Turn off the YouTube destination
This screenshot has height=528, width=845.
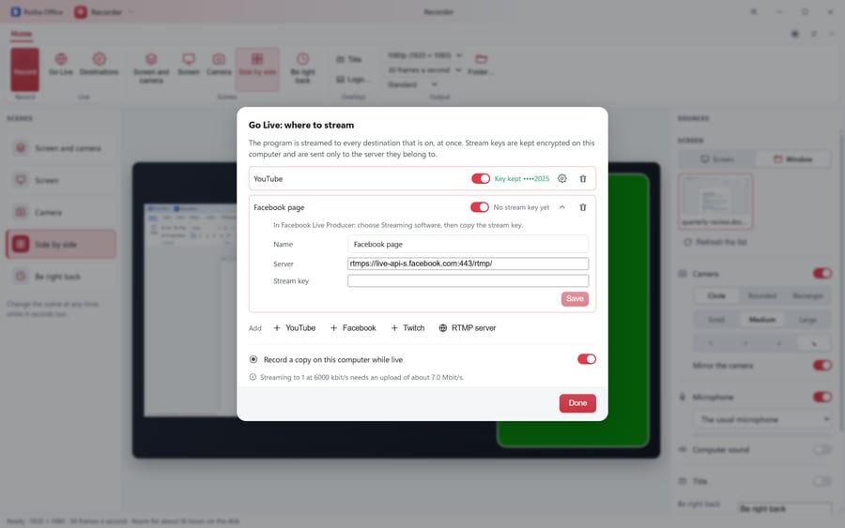(x=480, y=179)
